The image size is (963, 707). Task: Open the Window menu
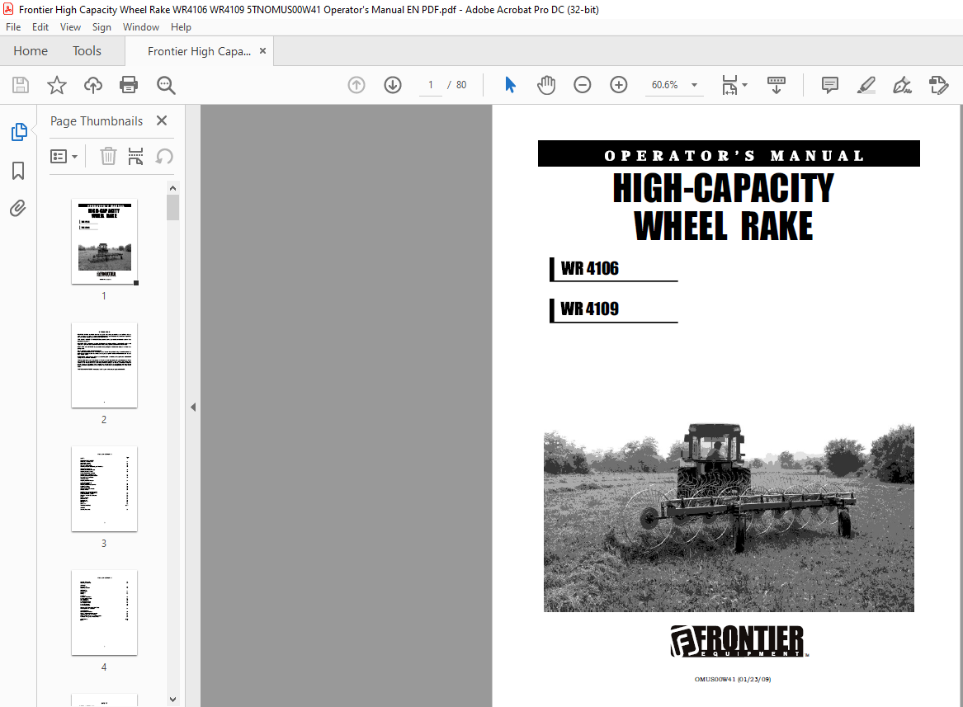click(x=140, y=27)
